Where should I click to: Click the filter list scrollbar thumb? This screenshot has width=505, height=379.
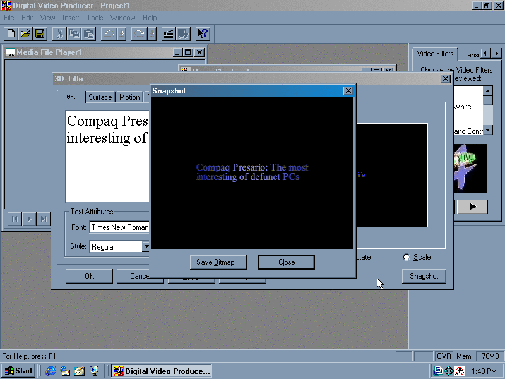click(488, 100)
